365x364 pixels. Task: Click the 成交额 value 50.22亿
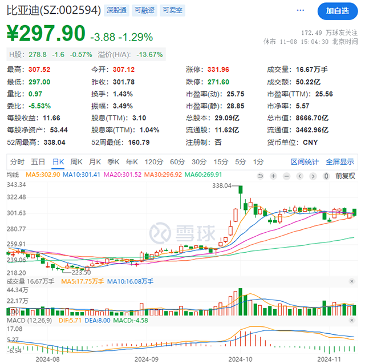pyautogui.click(x=308, y=82)
